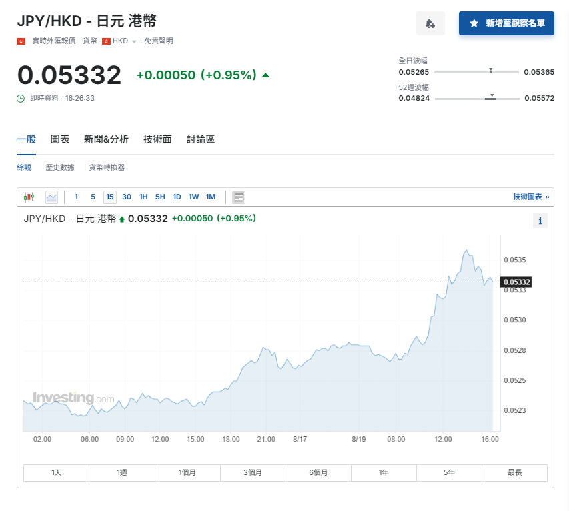Select the 15-minute interval
This screenshot has width=569, height=511.
[109, 197]
